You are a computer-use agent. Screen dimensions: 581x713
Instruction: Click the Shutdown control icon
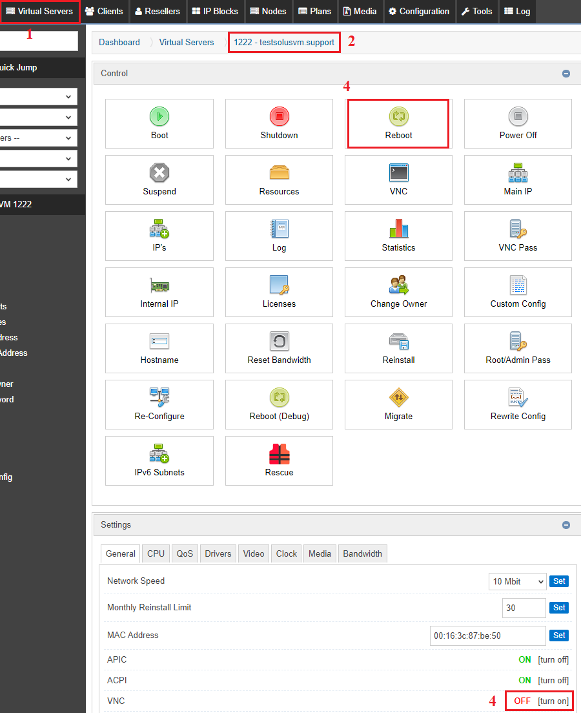[x=279, y=116]
